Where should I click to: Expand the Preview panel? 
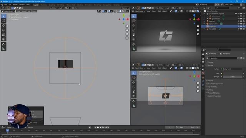(x=210, y=62)
